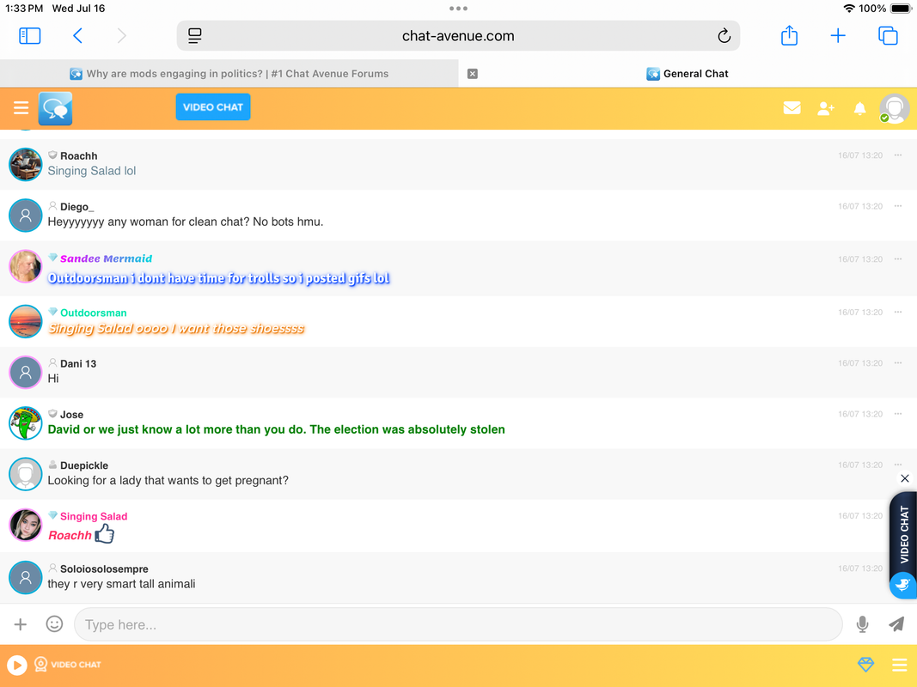Open Roachh's profile picture

pyautogui.click(x=26, y=165)
